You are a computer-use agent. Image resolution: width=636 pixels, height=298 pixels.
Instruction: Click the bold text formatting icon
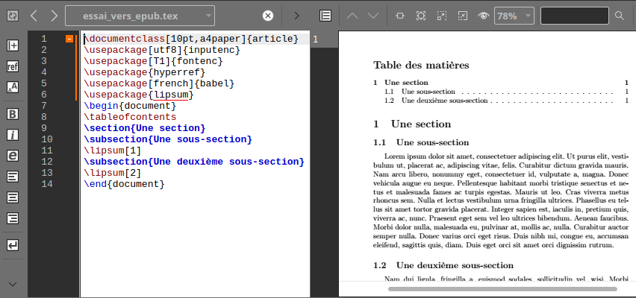pyautogui.click(x=13, y=114)
